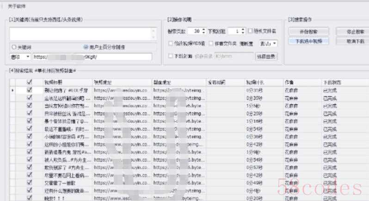Click the cover URL cell in the 0分29秒 row
Image resolution: width=369 pixels, height=201 pixels.
(x=179, y=113)
